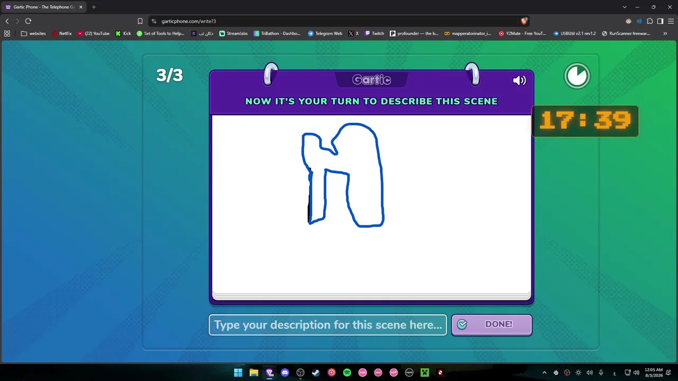Open File Explorer from the taskbar
678x381 pixels.
254,373
